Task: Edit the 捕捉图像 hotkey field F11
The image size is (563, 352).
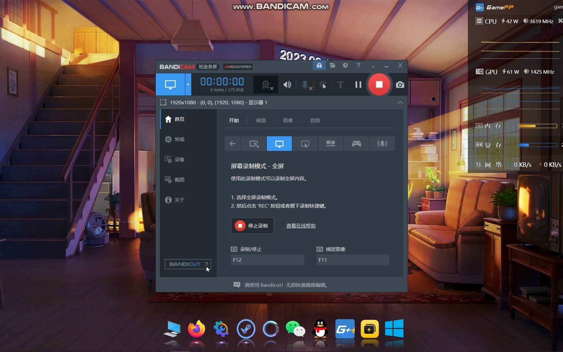Action: tap(353, 260)
